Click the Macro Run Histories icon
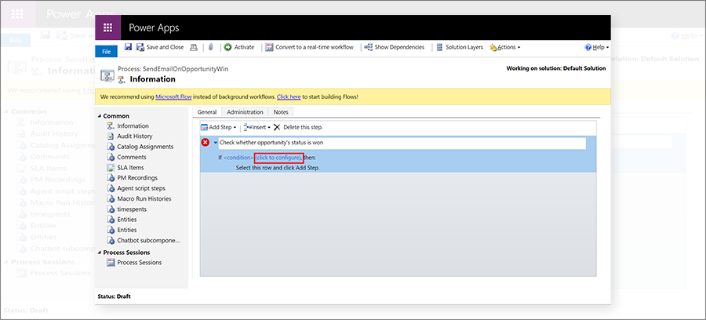The height and width of the screenshot is (320, 706). pos(111,198)
